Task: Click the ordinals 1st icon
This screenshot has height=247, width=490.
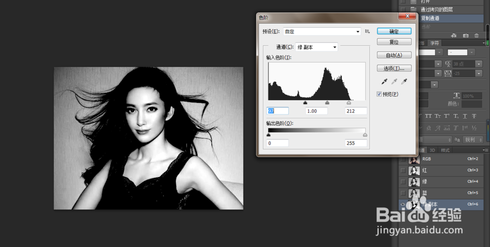Action: 465,128
